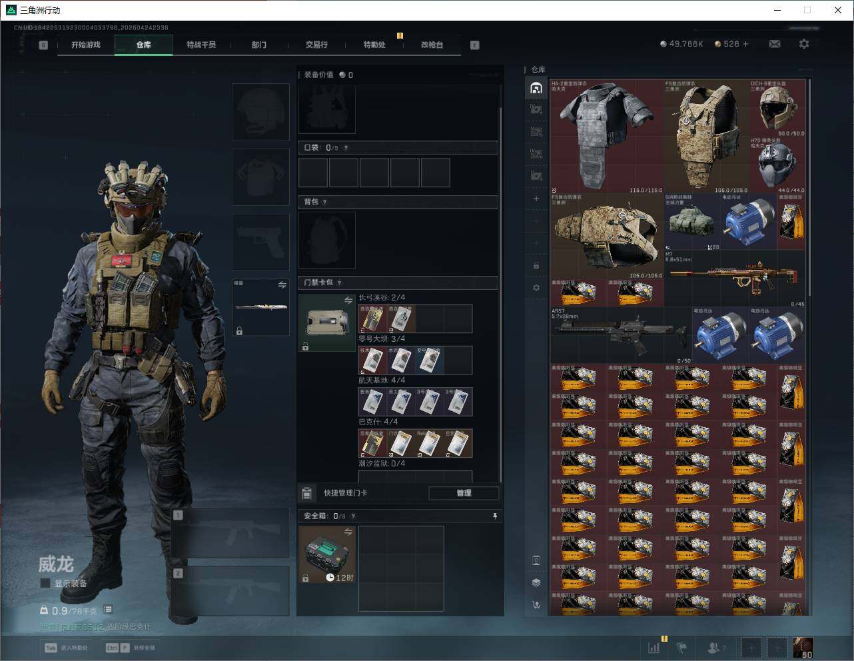The image size is (854, 661).
Task: Click the 长弓溪谷: 2/4 label
Action: tap(382, 298)
